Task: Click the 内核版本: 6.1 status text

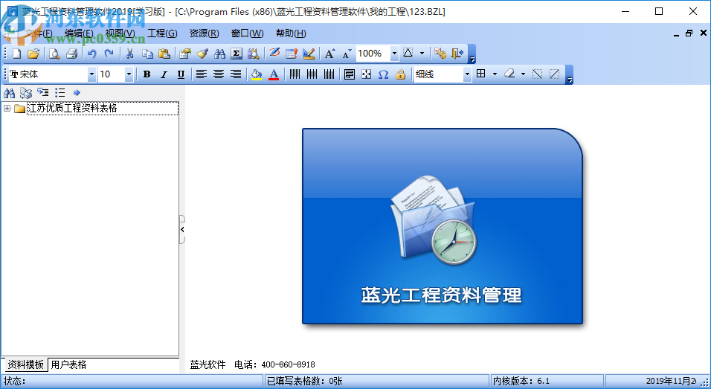Action: pyautogui.click(x=521, y=382)
